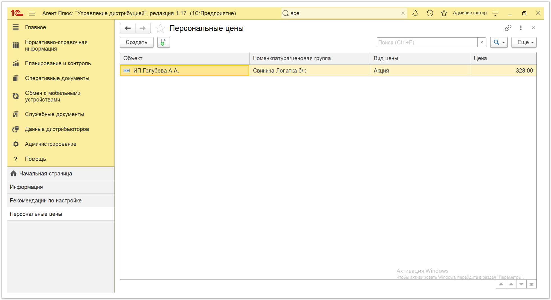Switch to Начальная страница tab

click(x=61, y=173)
